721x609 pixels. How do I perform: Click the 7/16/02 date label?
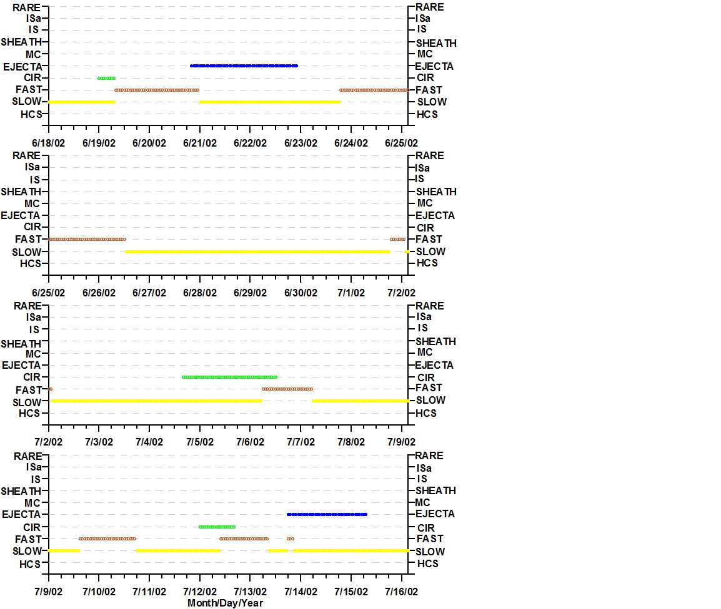402,592
